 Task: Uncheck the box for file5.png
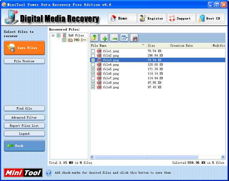[93, 69]
